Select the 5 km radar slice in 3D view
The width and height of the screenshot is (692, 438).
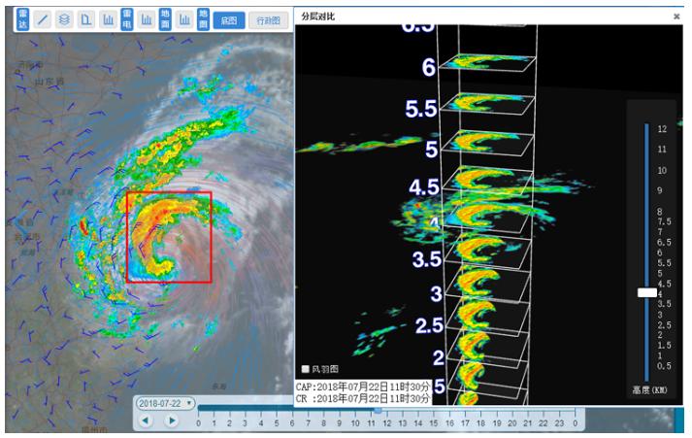click(x=487, y=143)
